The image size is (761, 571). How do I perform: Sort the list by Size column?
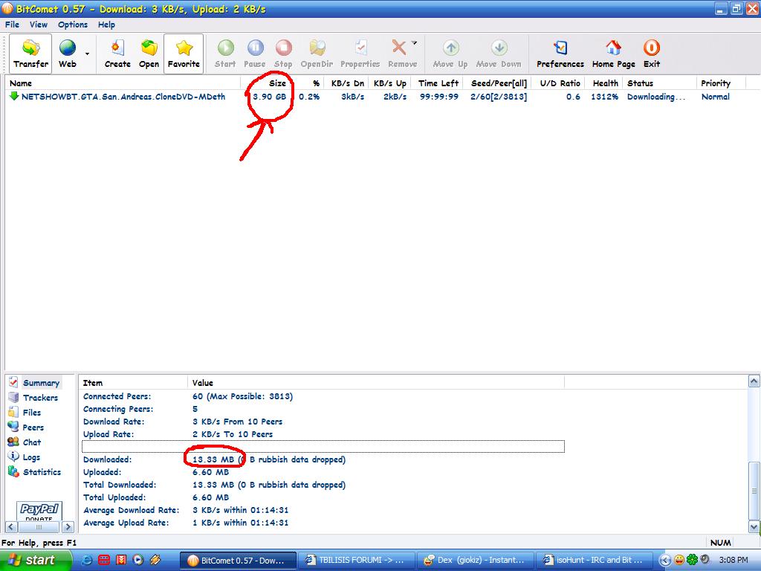(x=267, y=83)
